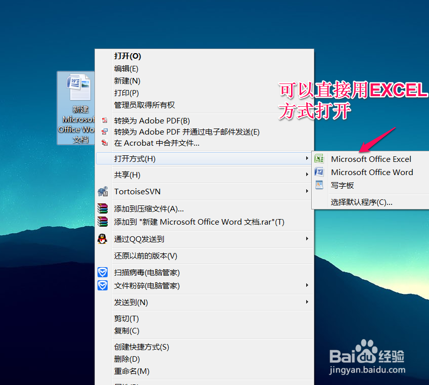Click the QQ penguin icon
Image resolution: width=429 pixels, height=385 pixels.
103,239
